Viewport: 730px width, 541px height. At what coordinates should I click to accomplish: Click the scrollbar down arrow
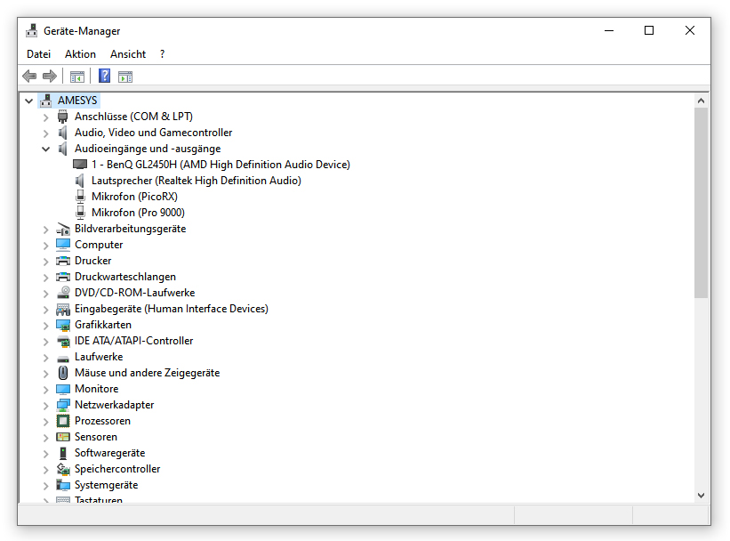click(x=702, y=496)
